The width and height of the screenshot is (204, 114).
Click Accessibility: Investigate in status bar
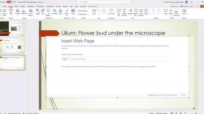(x=31, y=113)
